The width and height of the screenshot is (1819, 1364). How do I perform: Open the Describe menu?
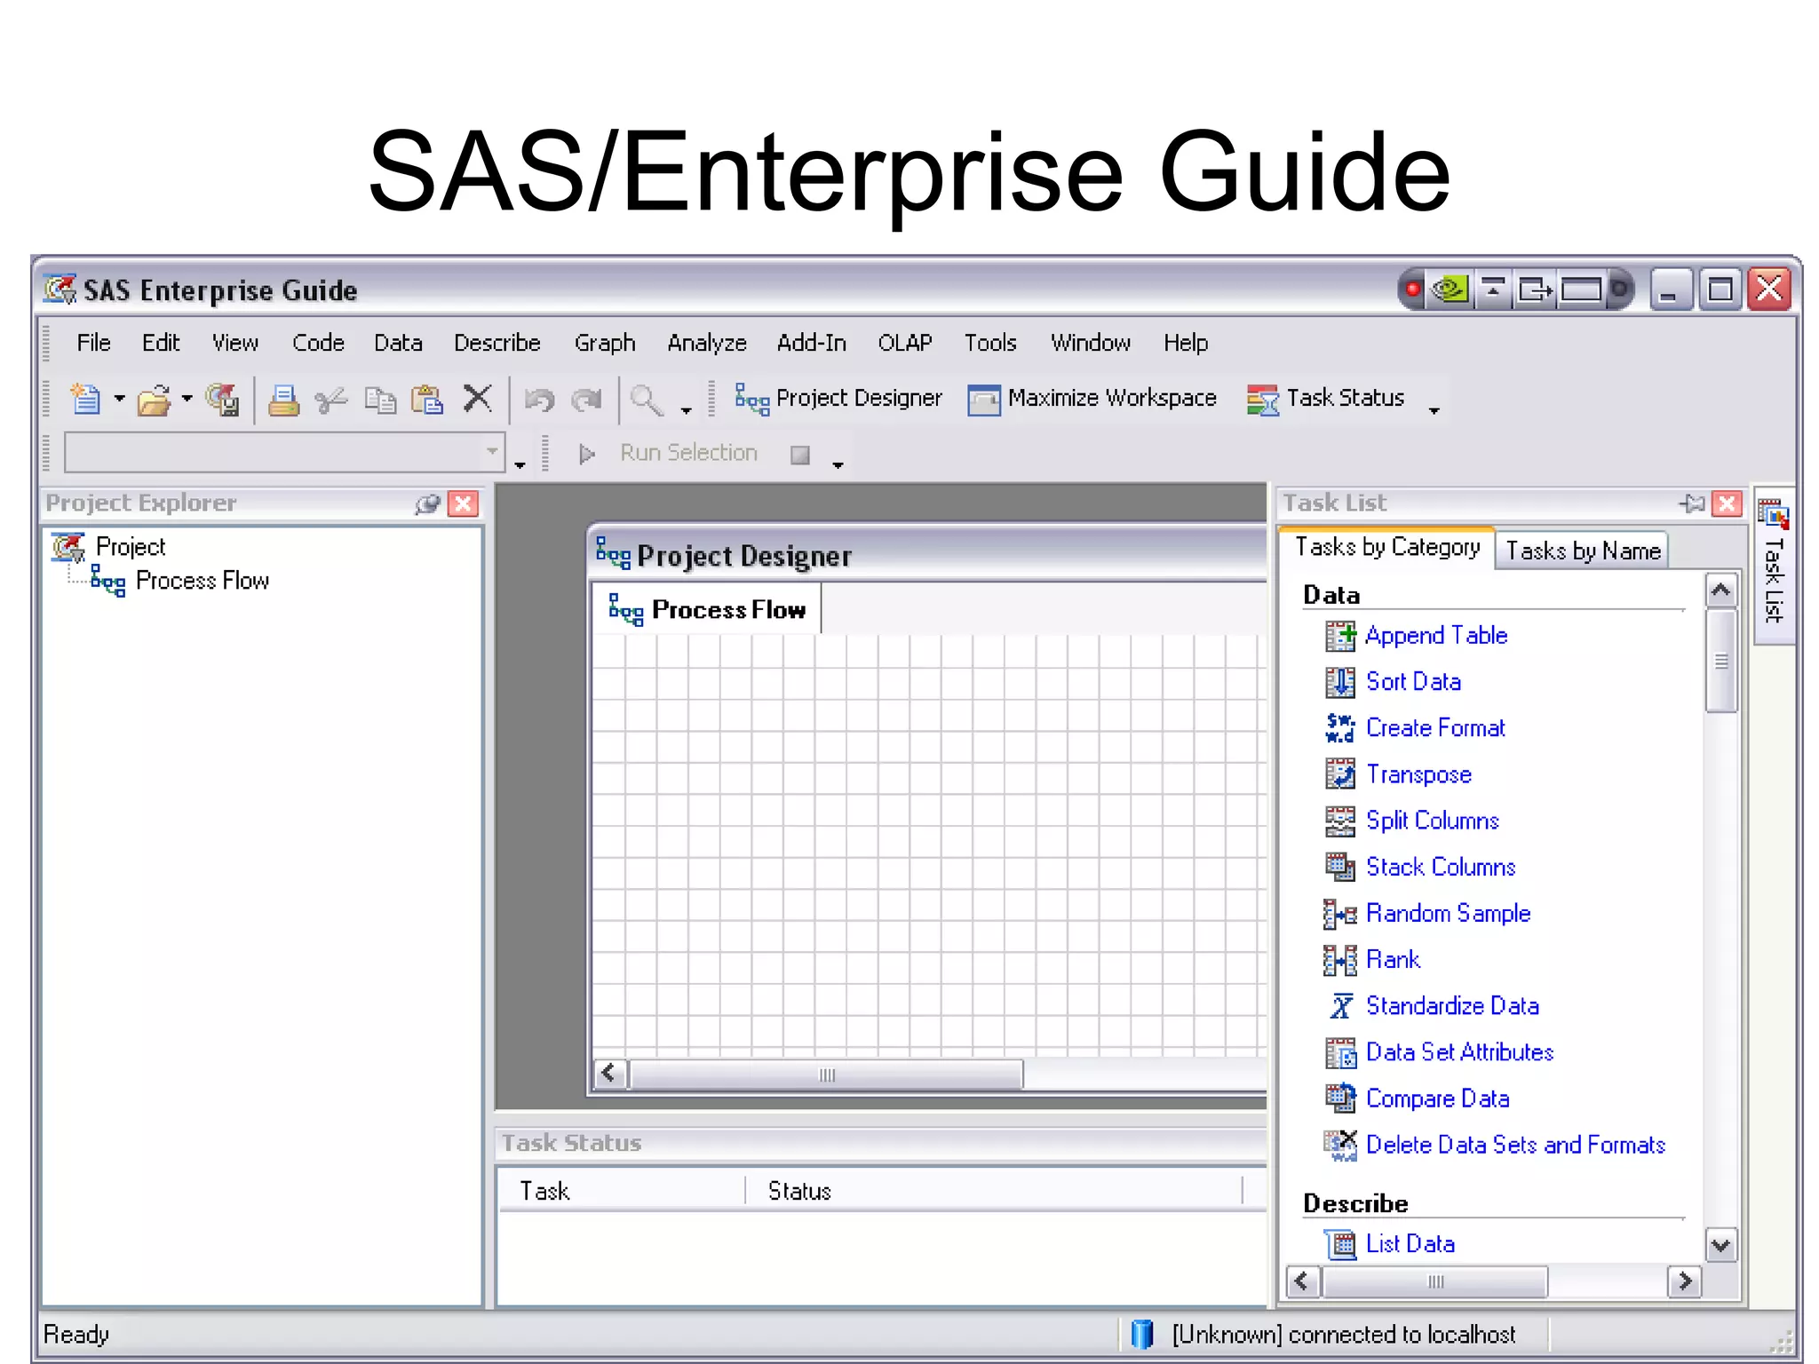496,343
